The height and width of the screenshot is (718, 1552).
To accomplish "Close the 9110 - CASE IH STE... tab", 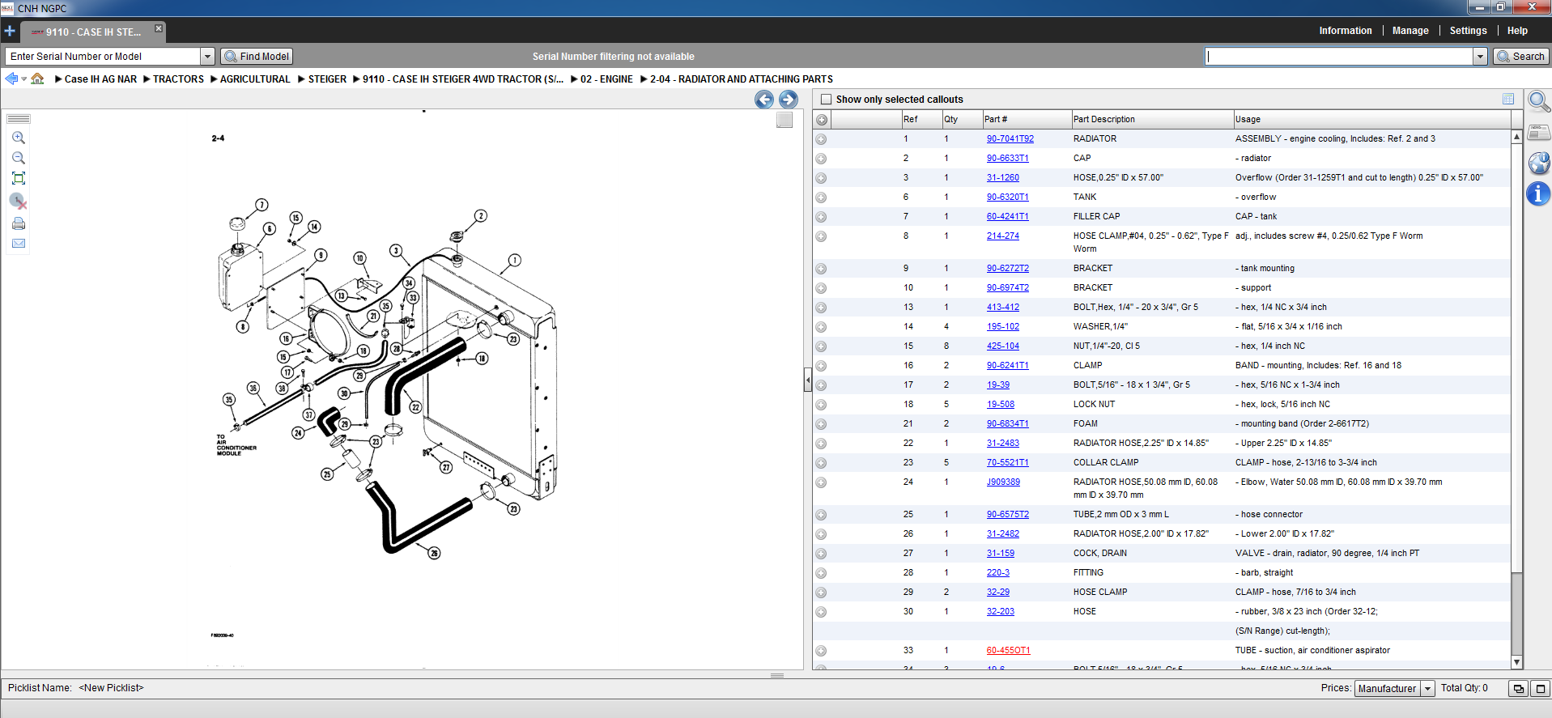I will pyautogui.click(x=159, y=28).
